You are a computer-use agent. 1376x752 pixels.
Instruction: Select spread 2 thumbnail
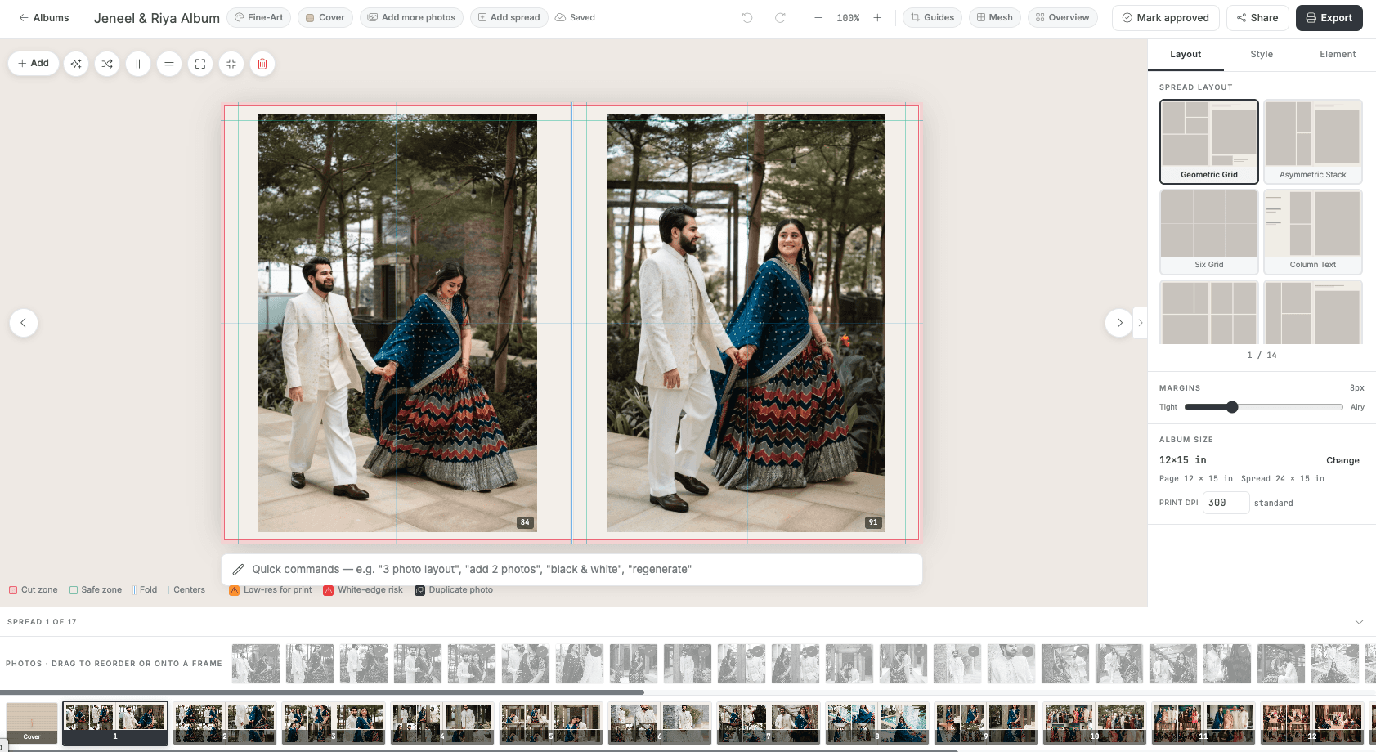225,723
